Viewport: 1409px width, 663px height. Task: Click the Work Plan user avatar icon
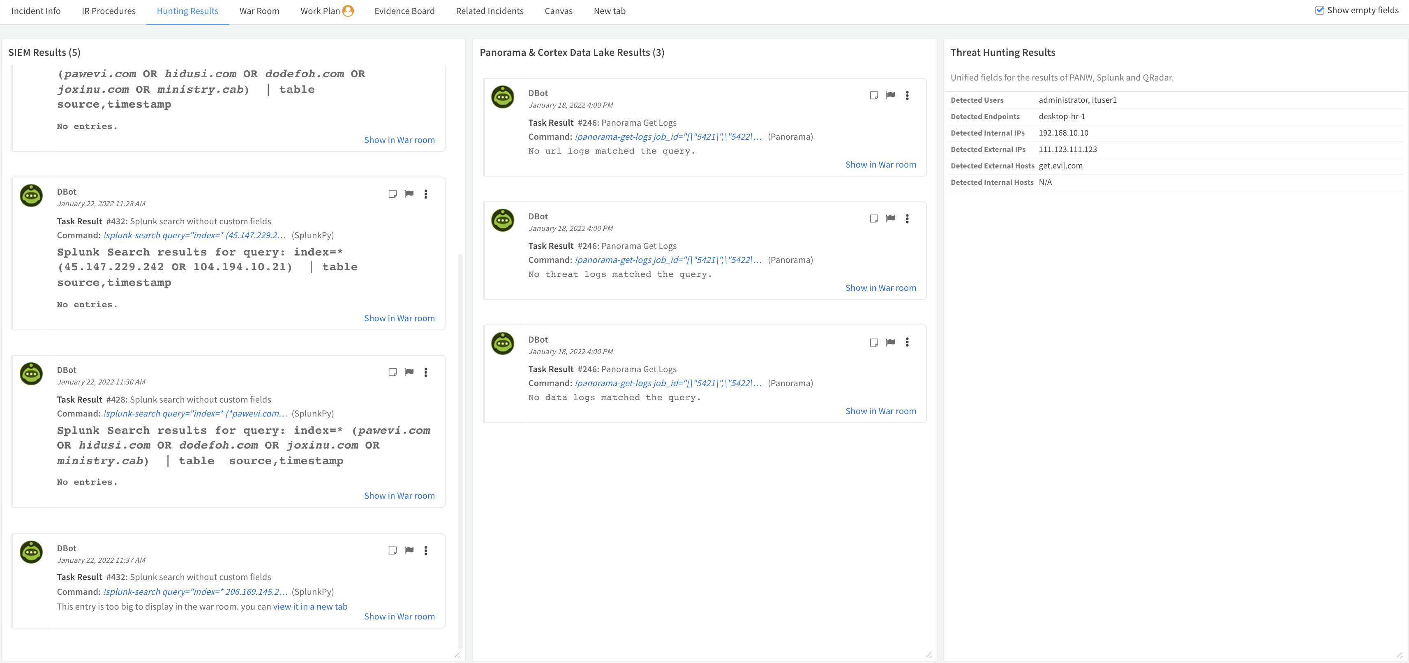(x=348, y=11)
